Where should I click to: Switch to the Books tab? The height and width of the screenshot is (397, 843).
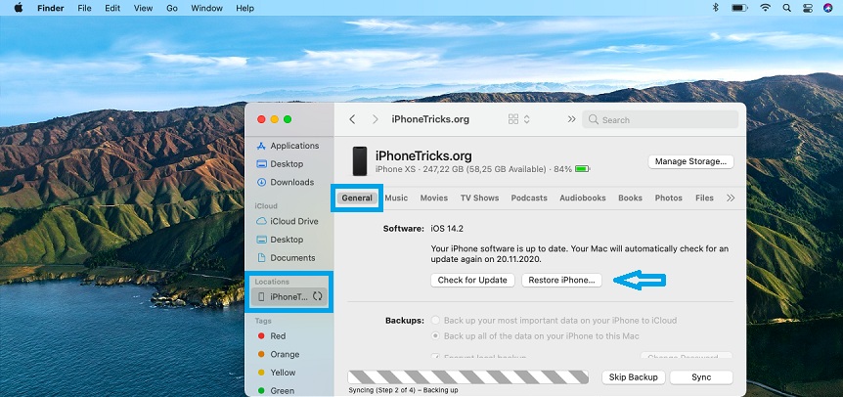click(x=630, y=198)
